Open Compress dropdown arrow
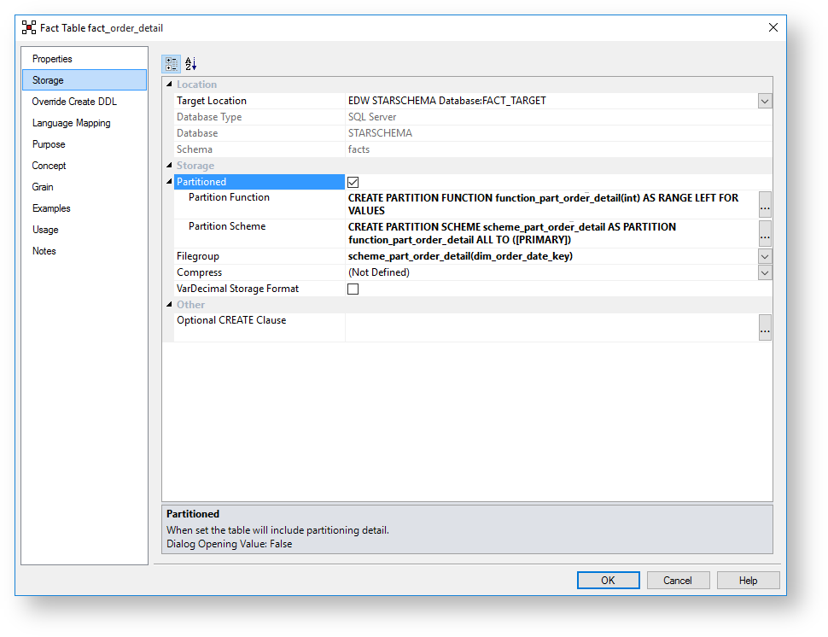The height and width of the screenshot is (637, 828). tap(765, 273)
